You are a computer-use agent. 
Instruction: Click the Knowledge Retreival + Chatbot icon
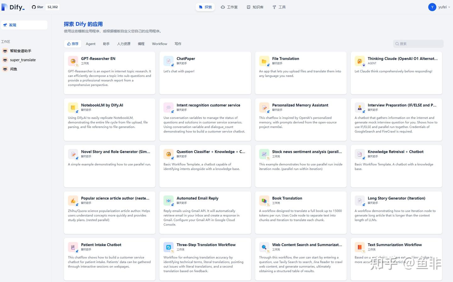tap(360, 154)
